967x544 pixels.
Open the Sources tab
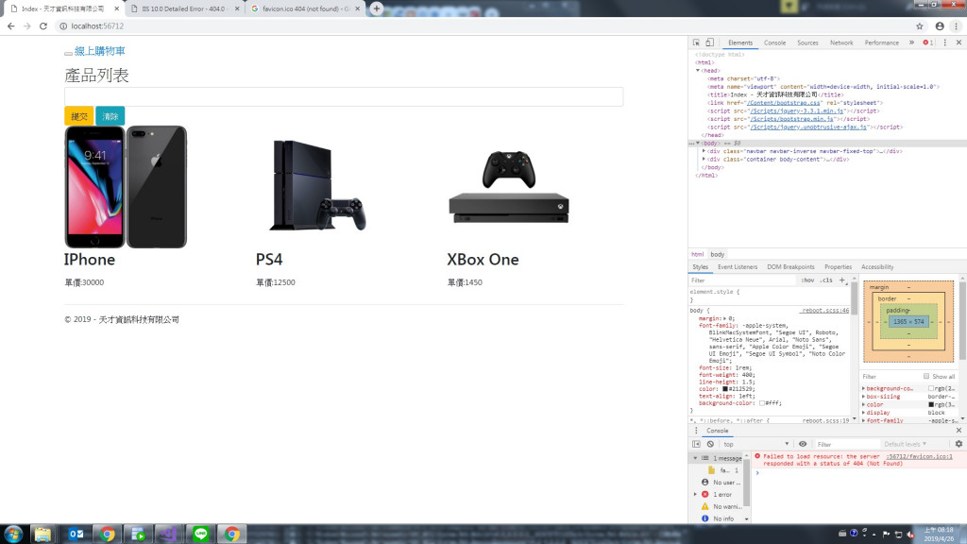pyautogui.click(x=807, y=42)
